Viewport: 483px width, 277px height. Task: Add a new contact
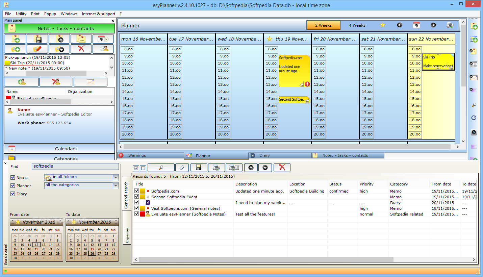point(22,82)
